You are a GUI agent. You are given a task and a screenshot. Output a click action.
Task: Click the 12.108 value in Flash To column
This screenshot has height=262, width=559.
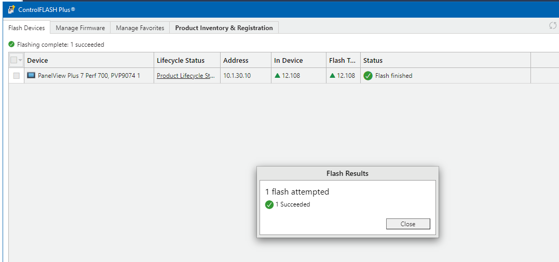[x=346, y=76]
